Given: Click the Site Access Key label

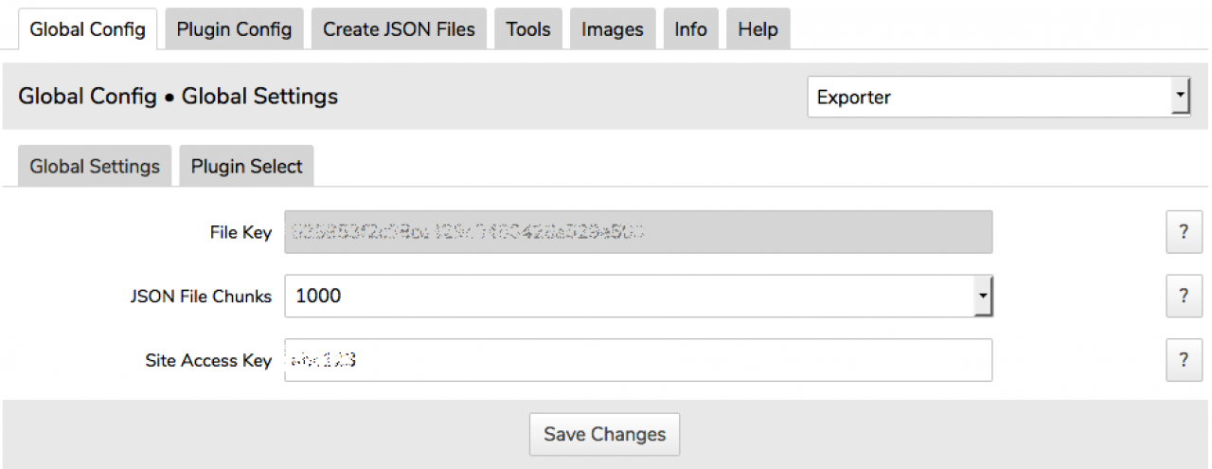Looking at the screenshot, I should tap(208, 361).
